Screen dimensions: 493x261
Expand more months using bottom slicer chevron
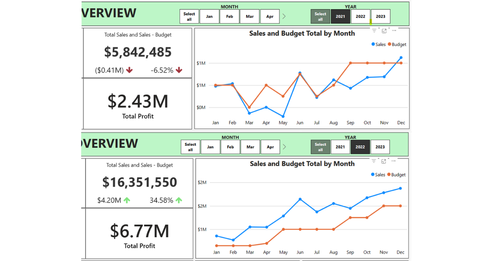[284, 147]
